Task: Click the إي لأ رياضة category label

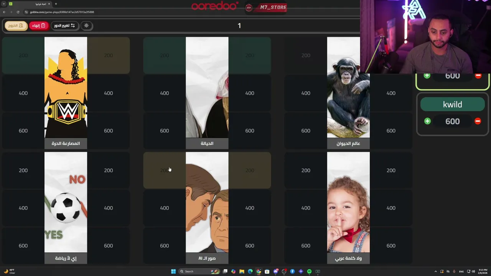Action: tap(66, 258)
